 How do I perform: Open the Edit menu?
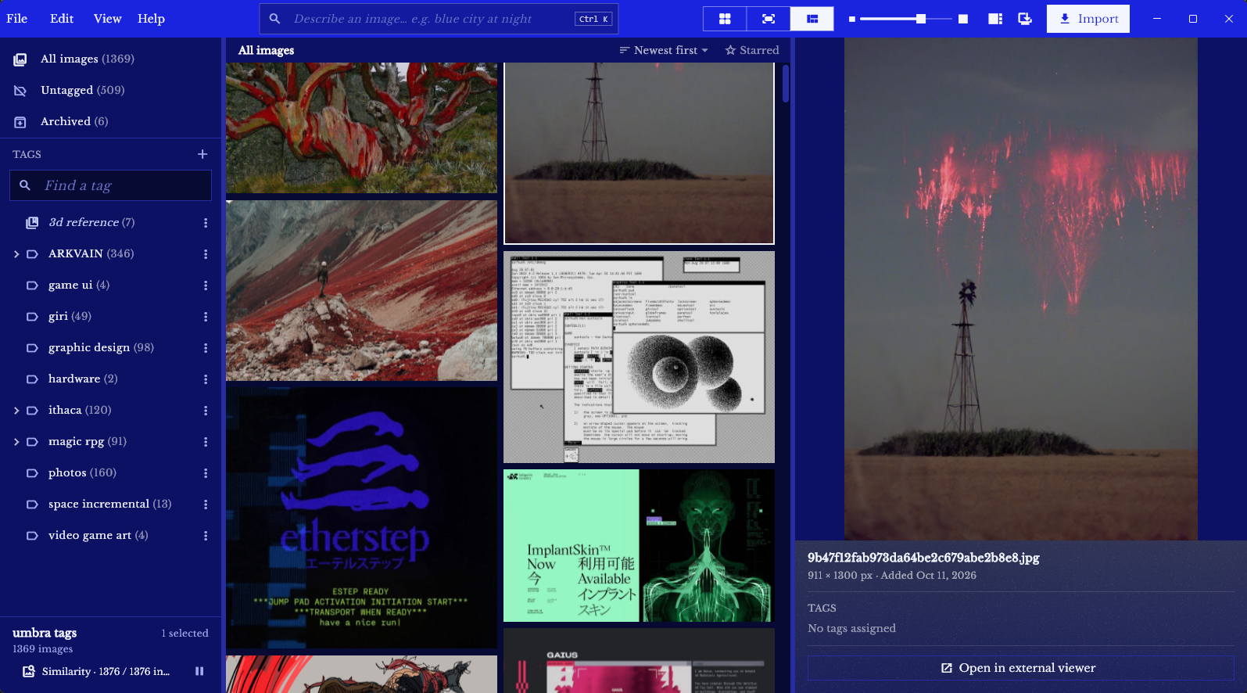click(x=62, y=19)
